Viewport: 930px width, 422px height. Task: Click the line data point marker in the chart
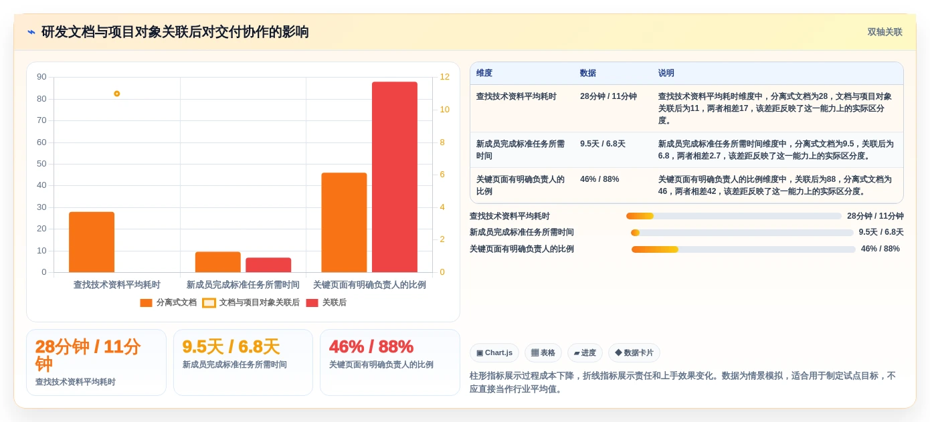click(x=117, y=94)
